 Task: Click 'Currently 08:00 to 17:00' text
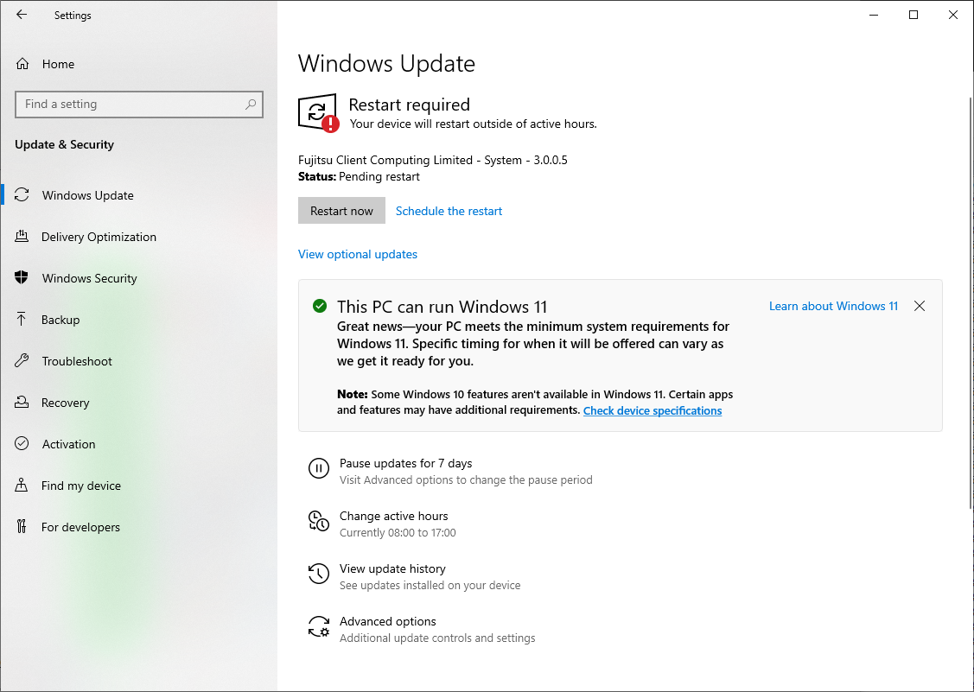(398, 532)
